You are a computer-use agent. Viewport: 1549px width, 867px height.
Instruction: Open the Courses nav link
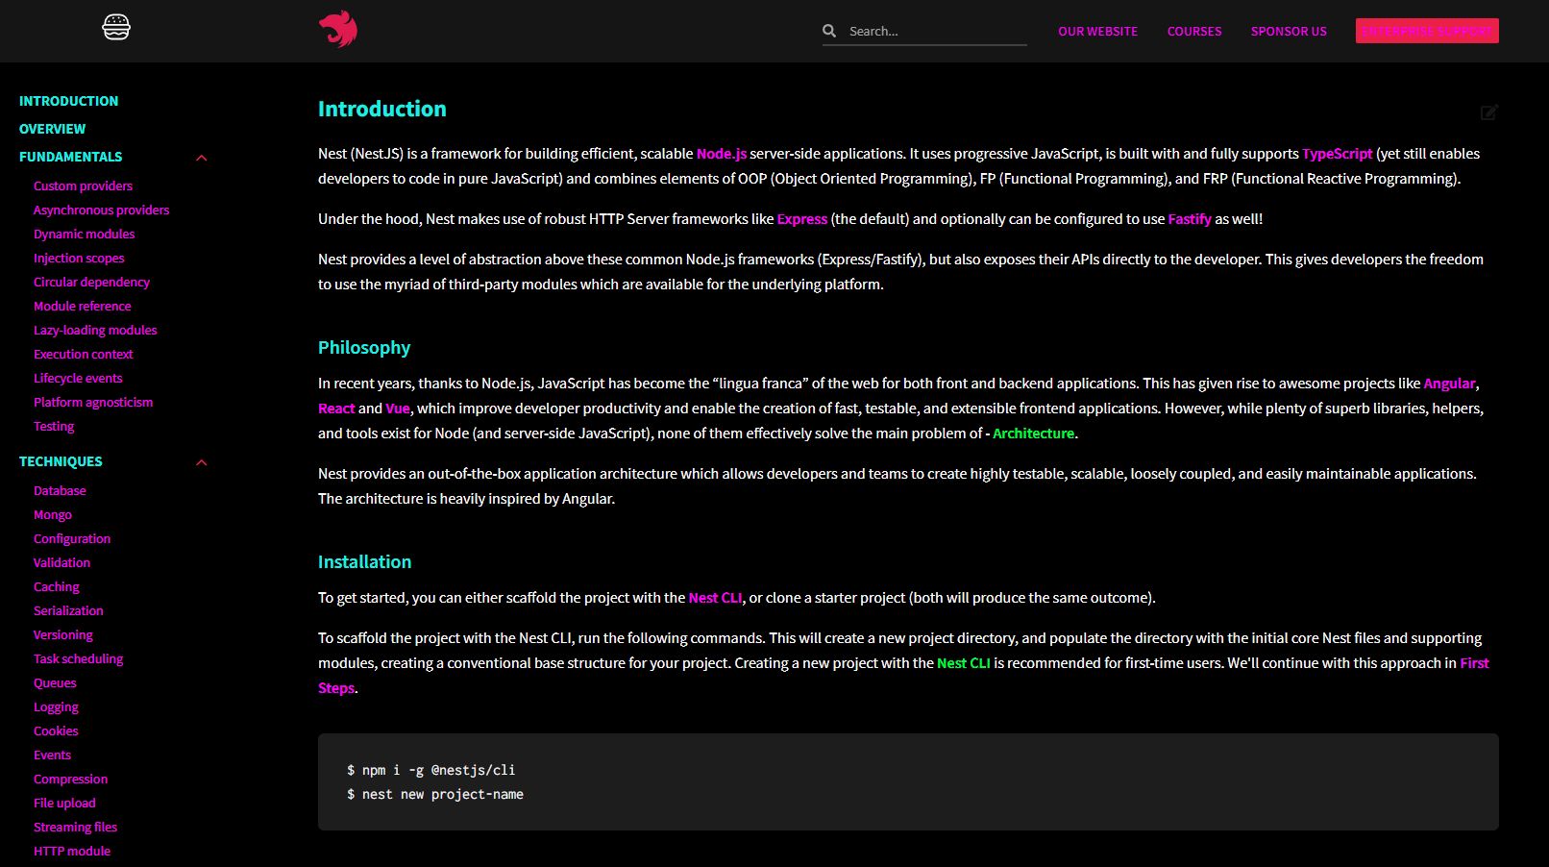coord(1194,32)
